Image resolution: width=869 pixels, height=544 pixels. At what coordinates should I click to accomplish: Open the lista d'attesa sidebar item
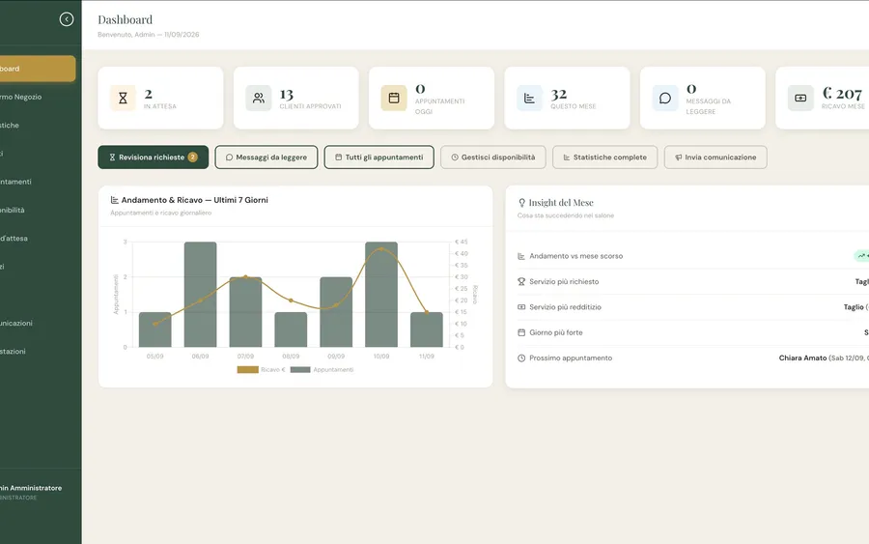38,239
